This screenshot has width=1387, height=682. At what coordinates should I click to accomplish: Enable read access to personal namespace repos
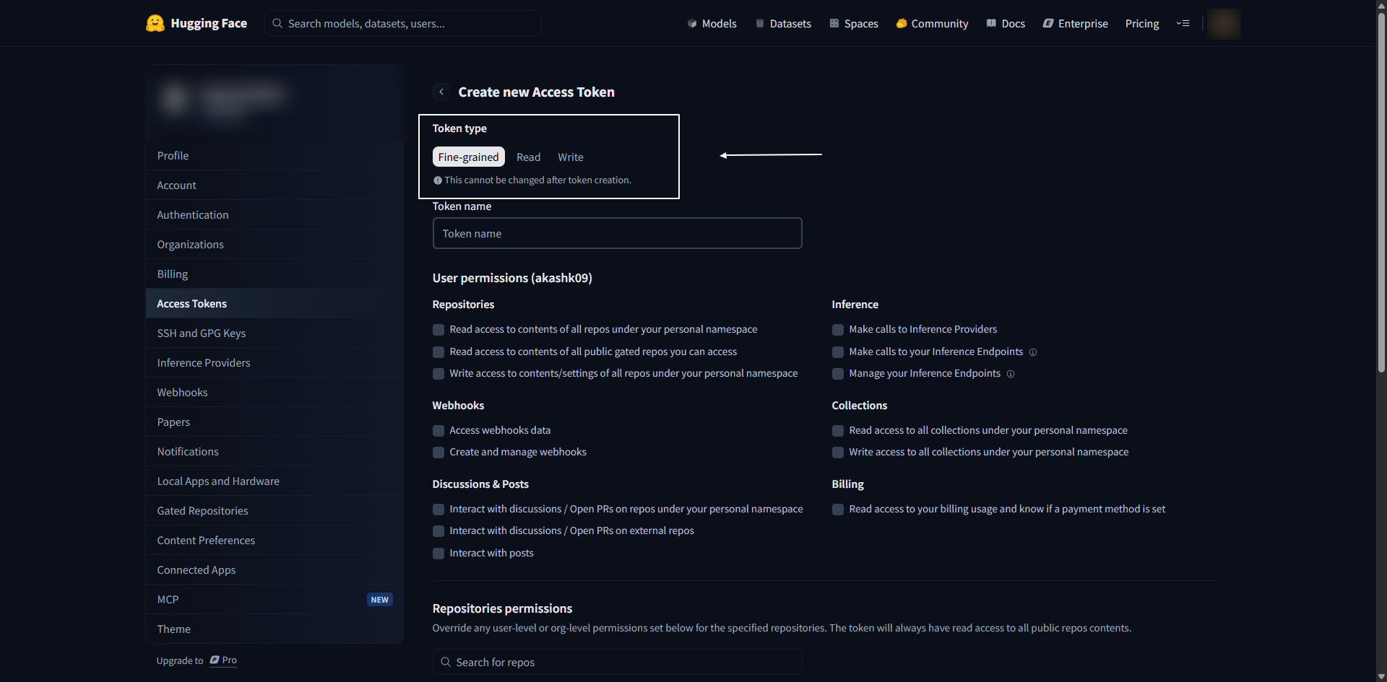[x=438, y=330]
